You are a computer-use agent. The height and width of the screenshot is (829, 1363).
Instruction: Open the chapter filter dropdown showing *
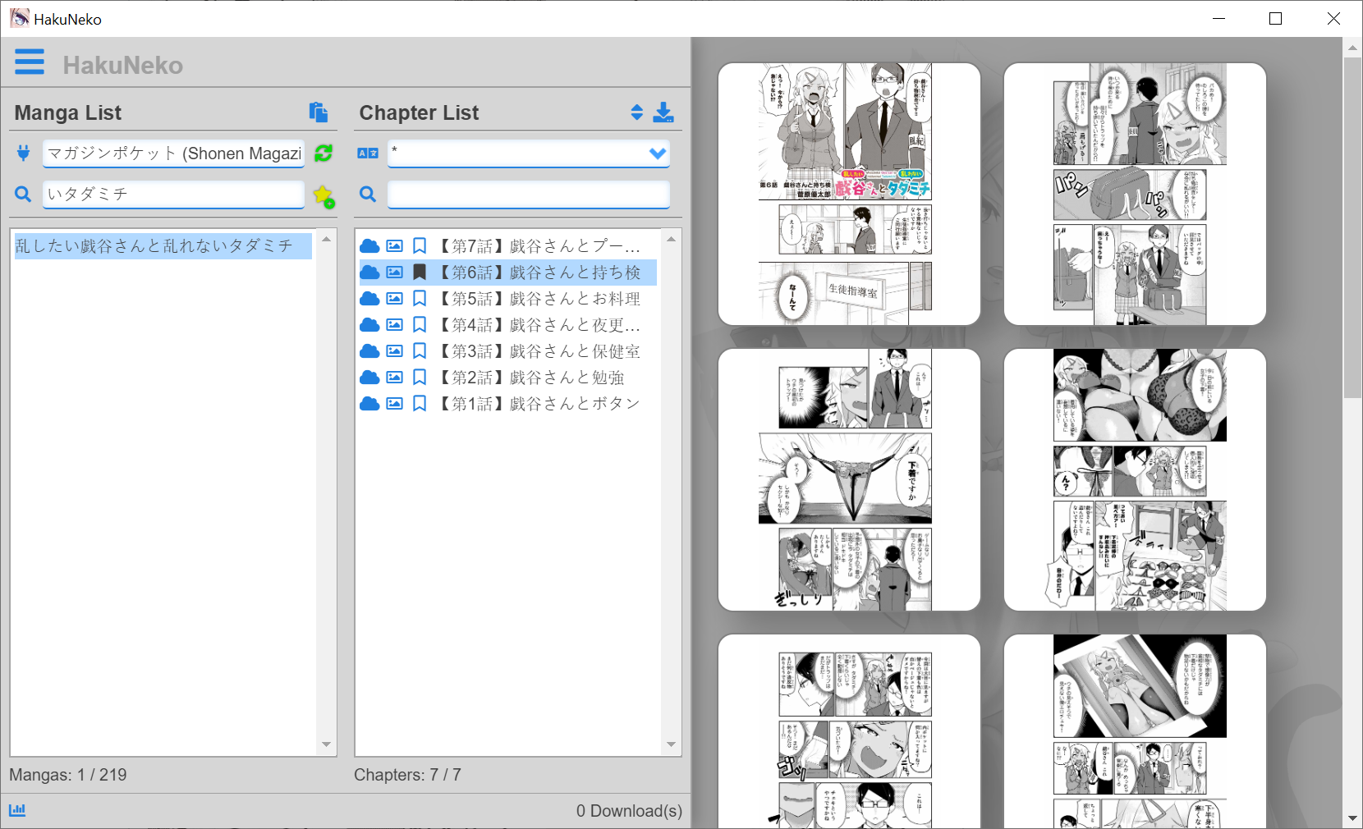pos(528,153)
